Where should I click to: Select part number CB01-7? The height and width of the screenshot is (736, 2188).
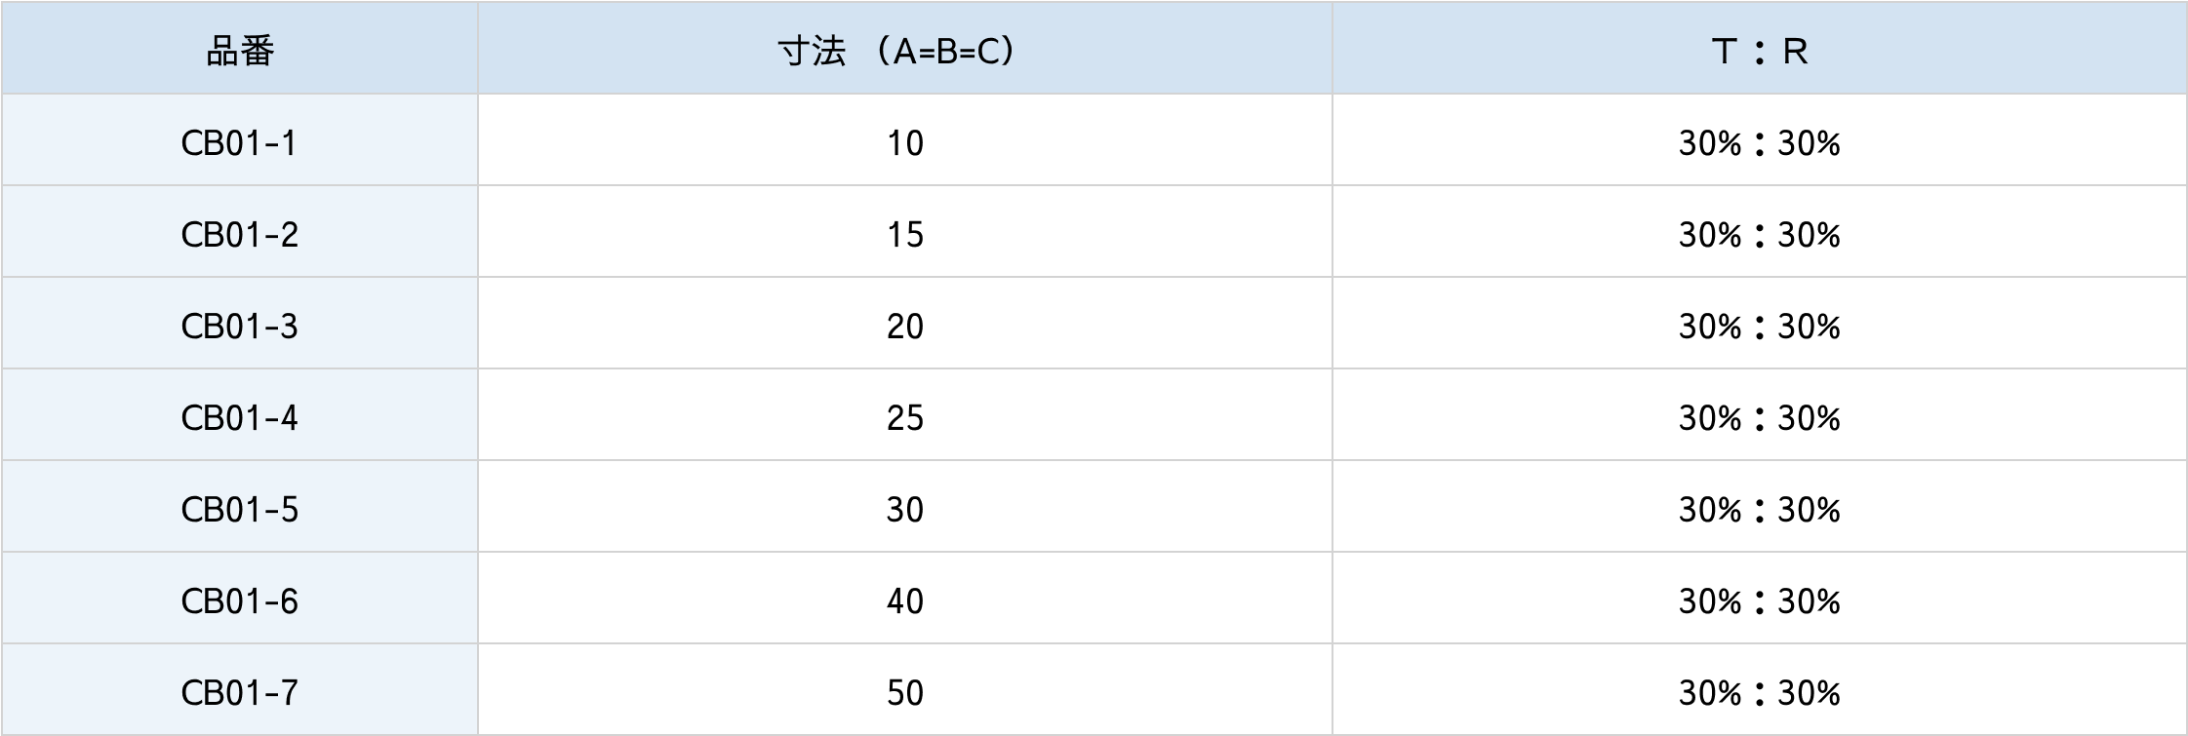(239, 693)
